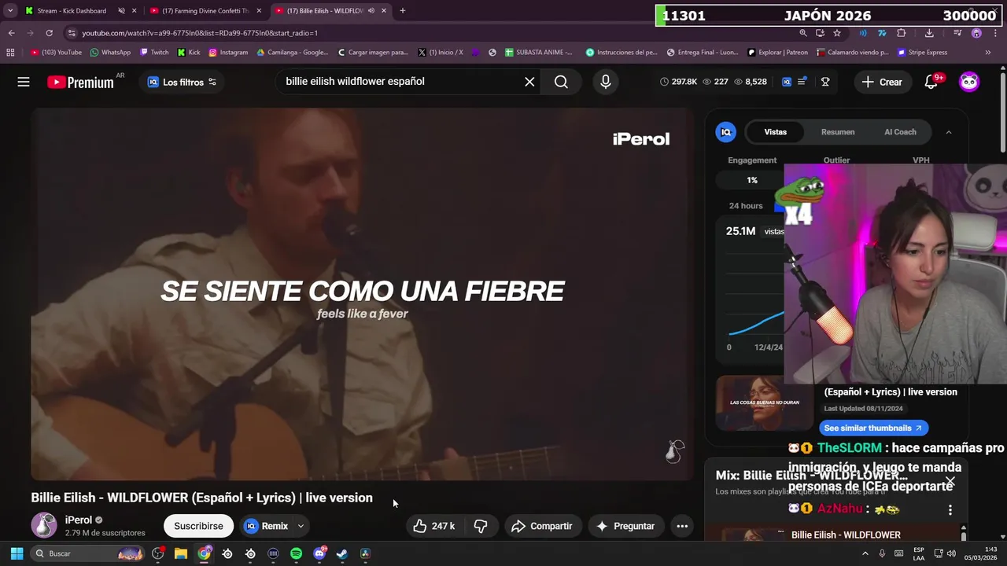Click the vidIQ panel logo
The height and width of the screenshot is (566, 1007).
tap(725, 132)
